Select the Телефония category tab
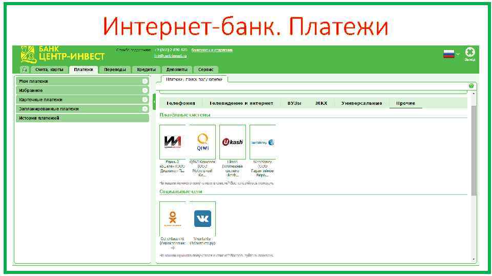Viewport: 492px width, 276px height. tap(180, 103)
